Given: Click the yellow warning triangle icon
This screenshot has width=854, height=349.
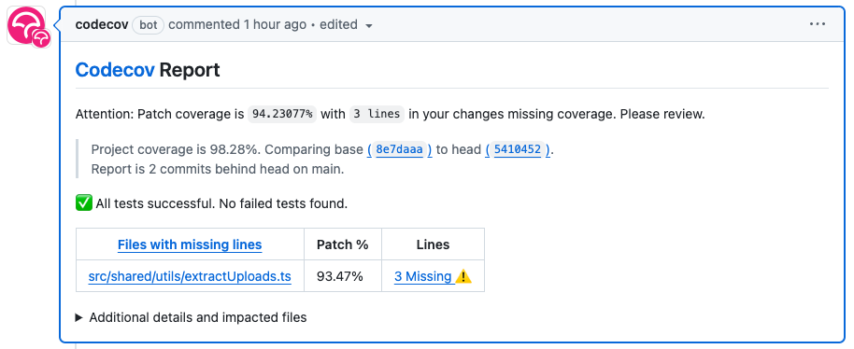Looking at the screenshot, I should pos(463,277).
